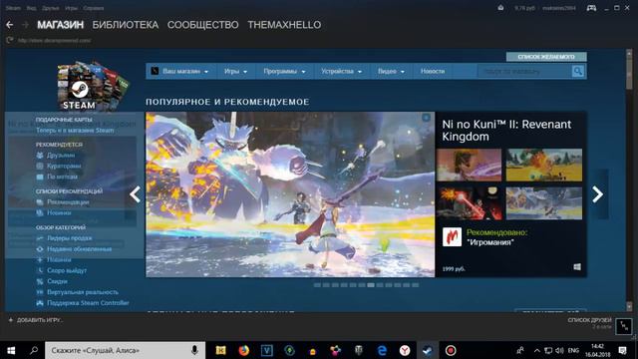This screenshot has width=638, height=359.
Task: Open the volume speaker tray icon
Action: click(x=560, y=350)
